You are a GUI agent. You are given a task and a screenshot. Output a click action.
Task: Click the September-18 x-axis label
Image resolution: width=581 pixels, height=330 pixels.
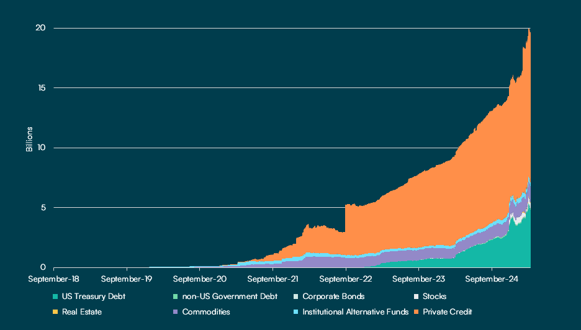[55, 279]
